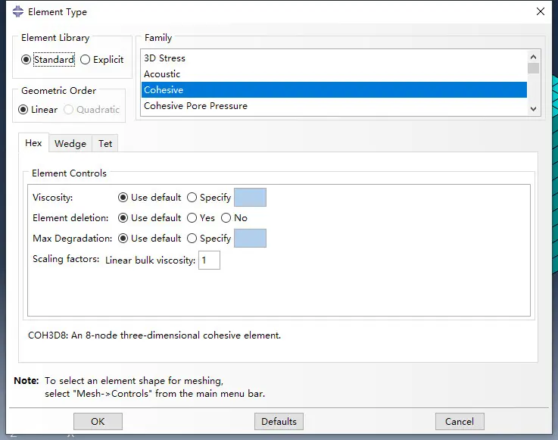This screenshot has height=440, width=558.
Task: Select Cohesive family entry
Action: [334, 89]
